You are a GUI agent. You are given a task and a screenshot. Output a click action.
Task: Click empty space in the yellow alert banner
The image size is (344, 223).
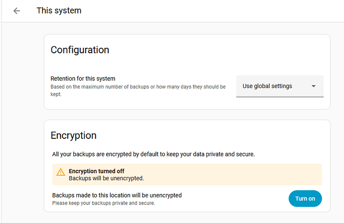(239, 175)
